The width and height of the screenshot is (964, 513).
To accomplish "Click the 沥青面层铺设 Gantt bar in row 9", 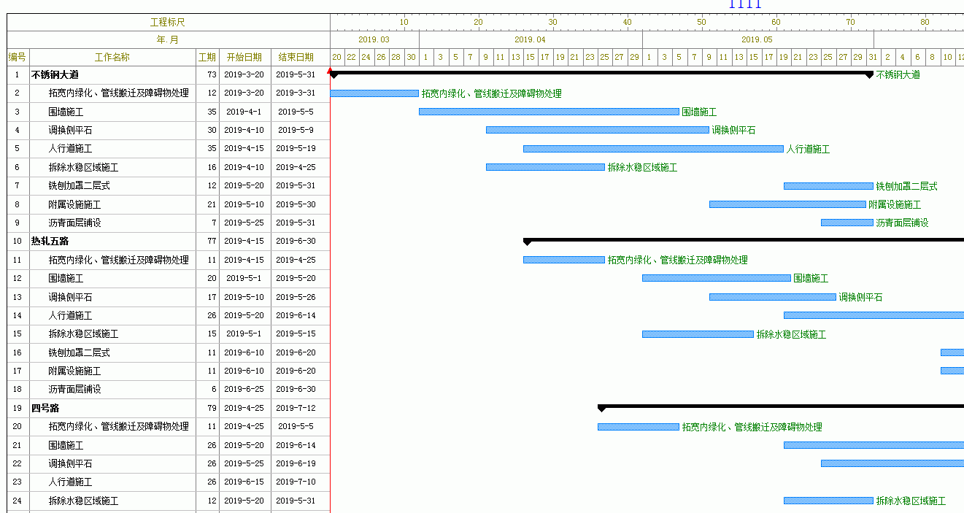I will coord(847,223).
